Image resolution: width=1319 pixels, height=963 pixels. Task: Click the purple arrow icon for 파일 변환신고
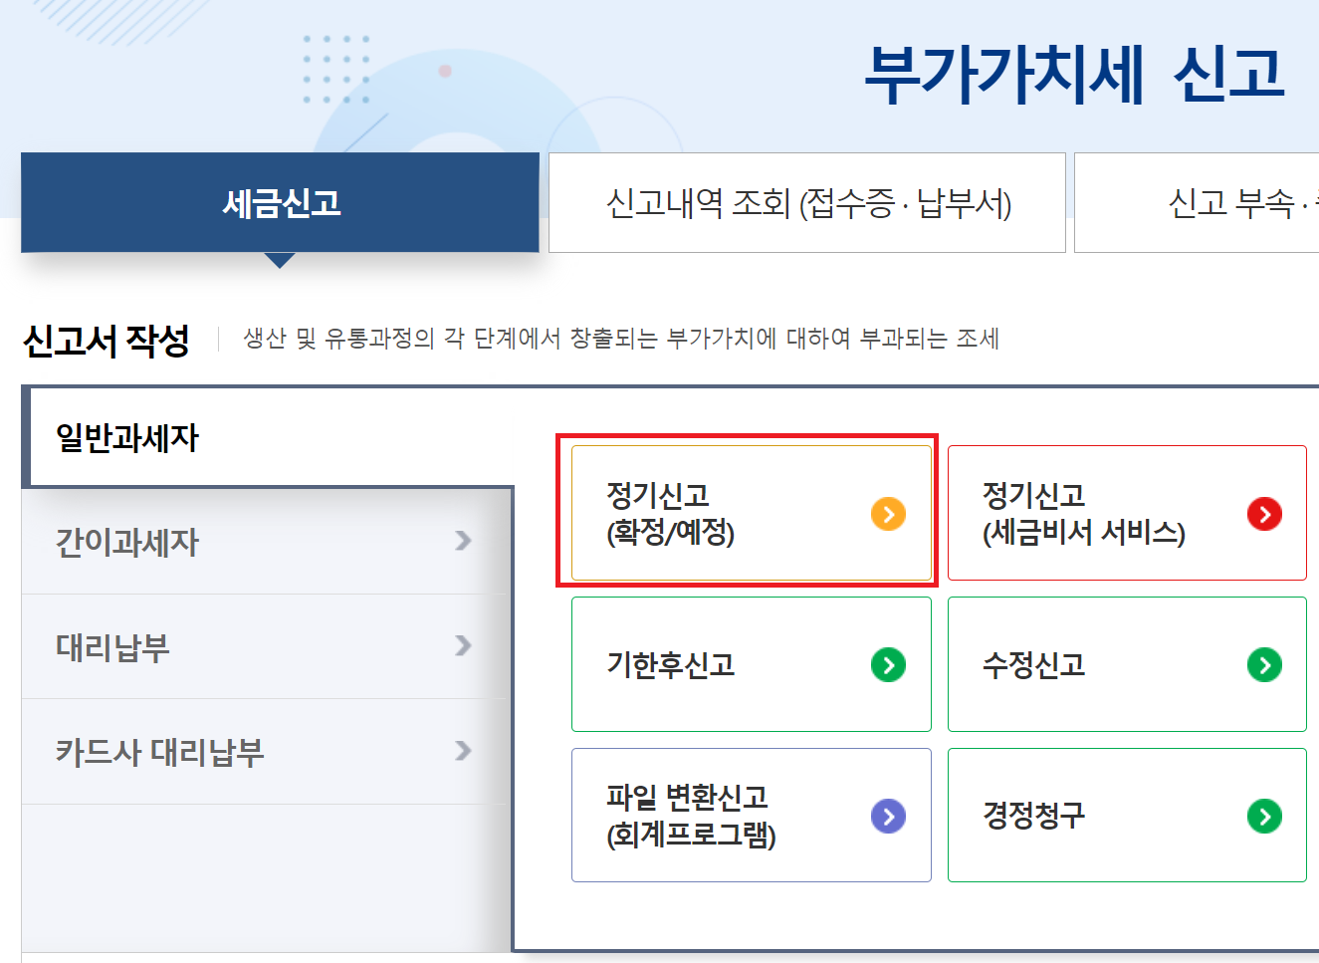pos(888,816)
